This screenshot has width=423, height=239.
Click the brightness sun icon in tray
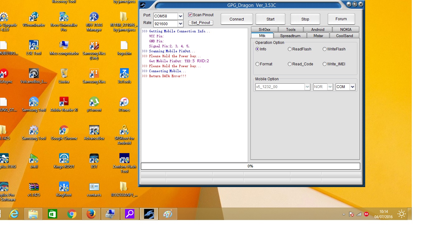click(x=402, y=214)
